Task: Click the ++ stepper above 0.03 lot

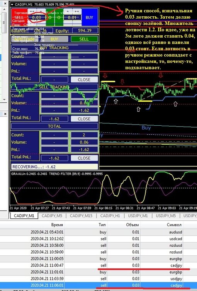Action: click(x=32, y=12)
